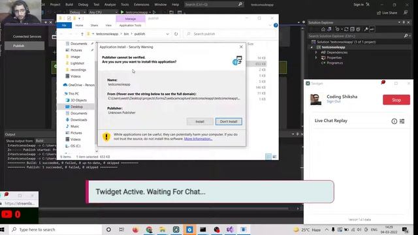The height and width of the screenshot is (235, 418).
Task: Stop the Twidget stream
Action: tap(396, 100)
